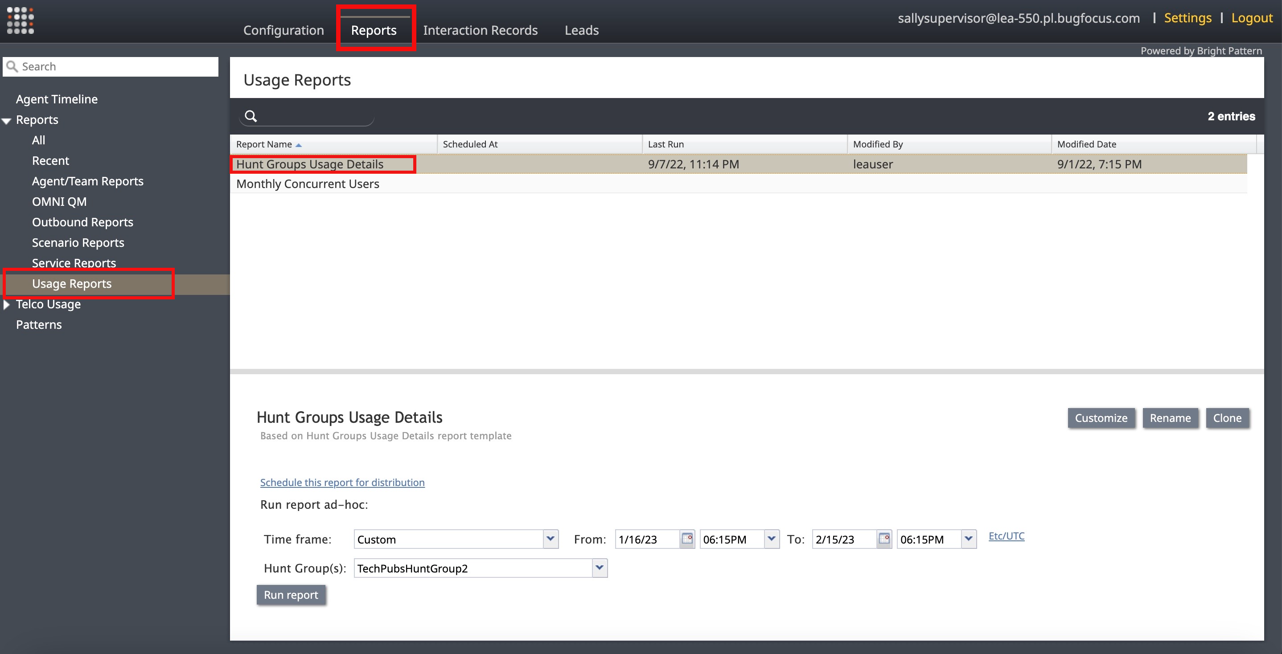
Task: Select Usage Reports in sidebar
Action: 72,283
